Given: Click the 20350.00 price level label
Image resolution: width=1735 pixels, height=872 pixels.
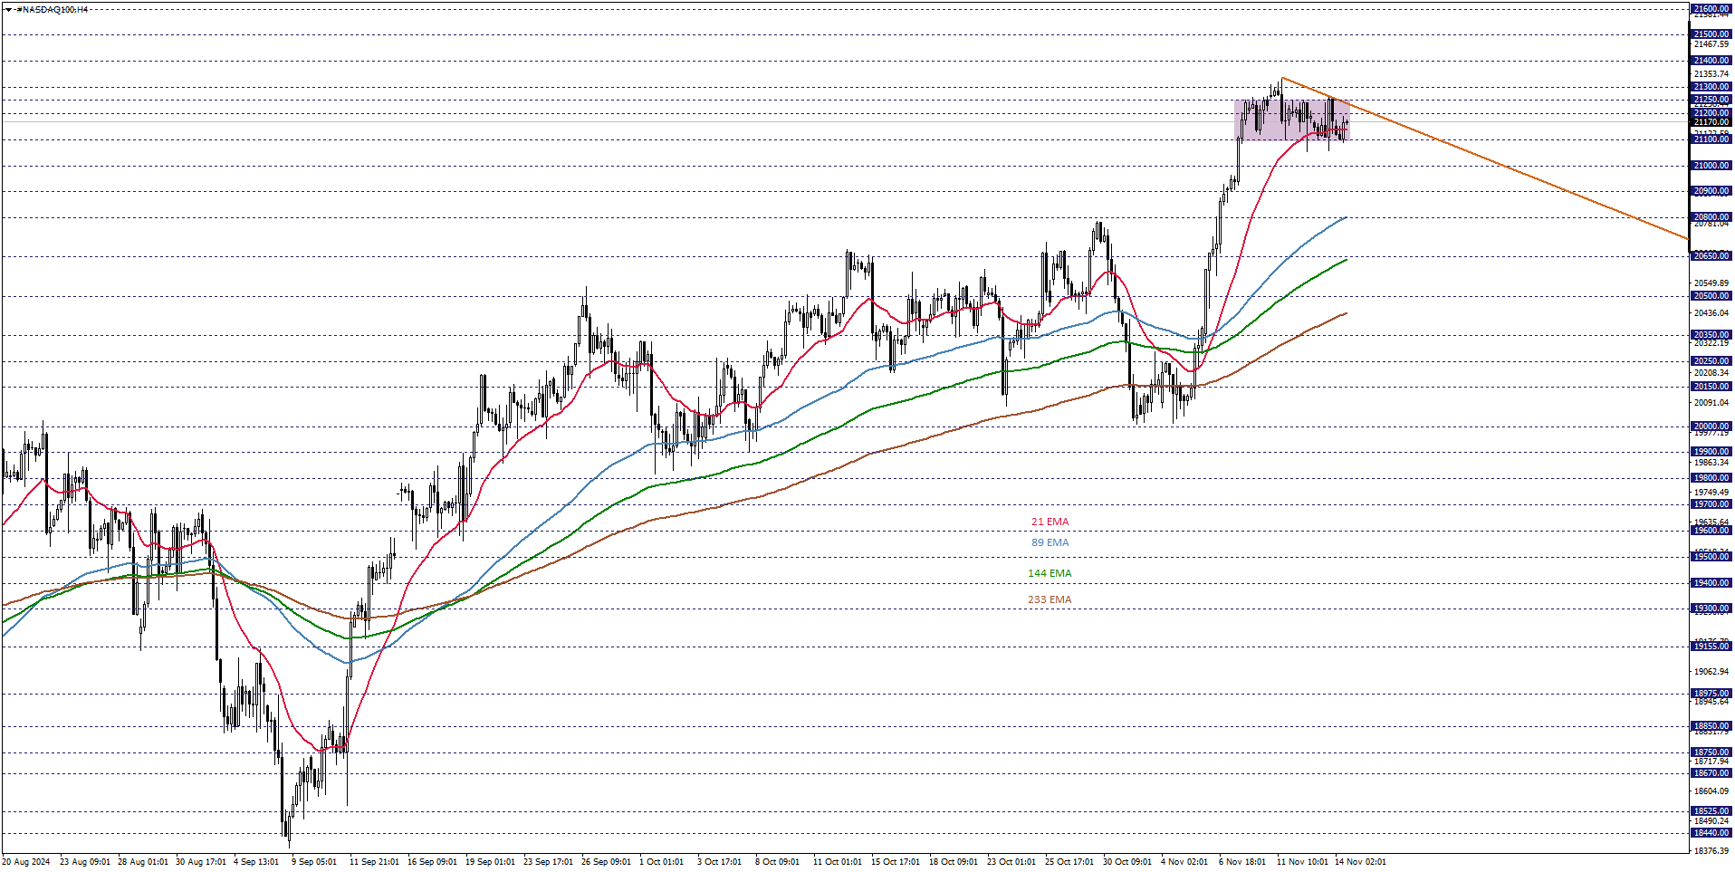Looking at the screenshot, I should 1711,335.
